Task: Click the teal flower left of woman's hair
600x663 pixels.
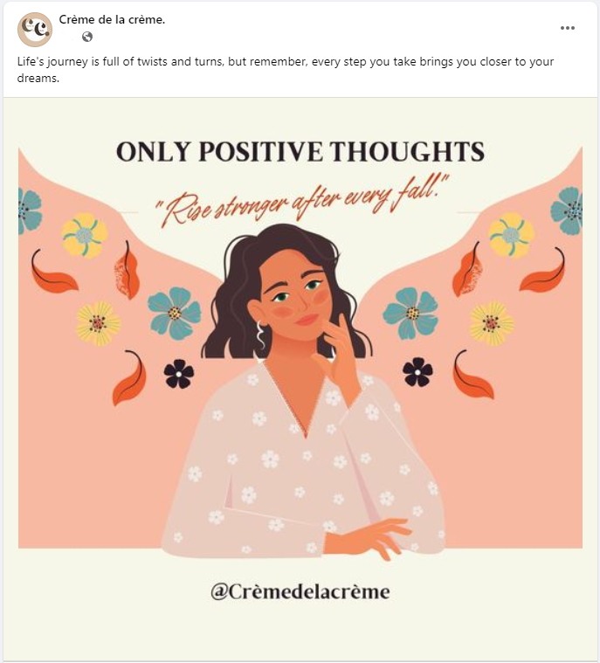Action: (174, 313)
